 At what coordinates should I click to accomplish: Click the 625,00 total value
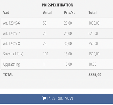point(93,33)
